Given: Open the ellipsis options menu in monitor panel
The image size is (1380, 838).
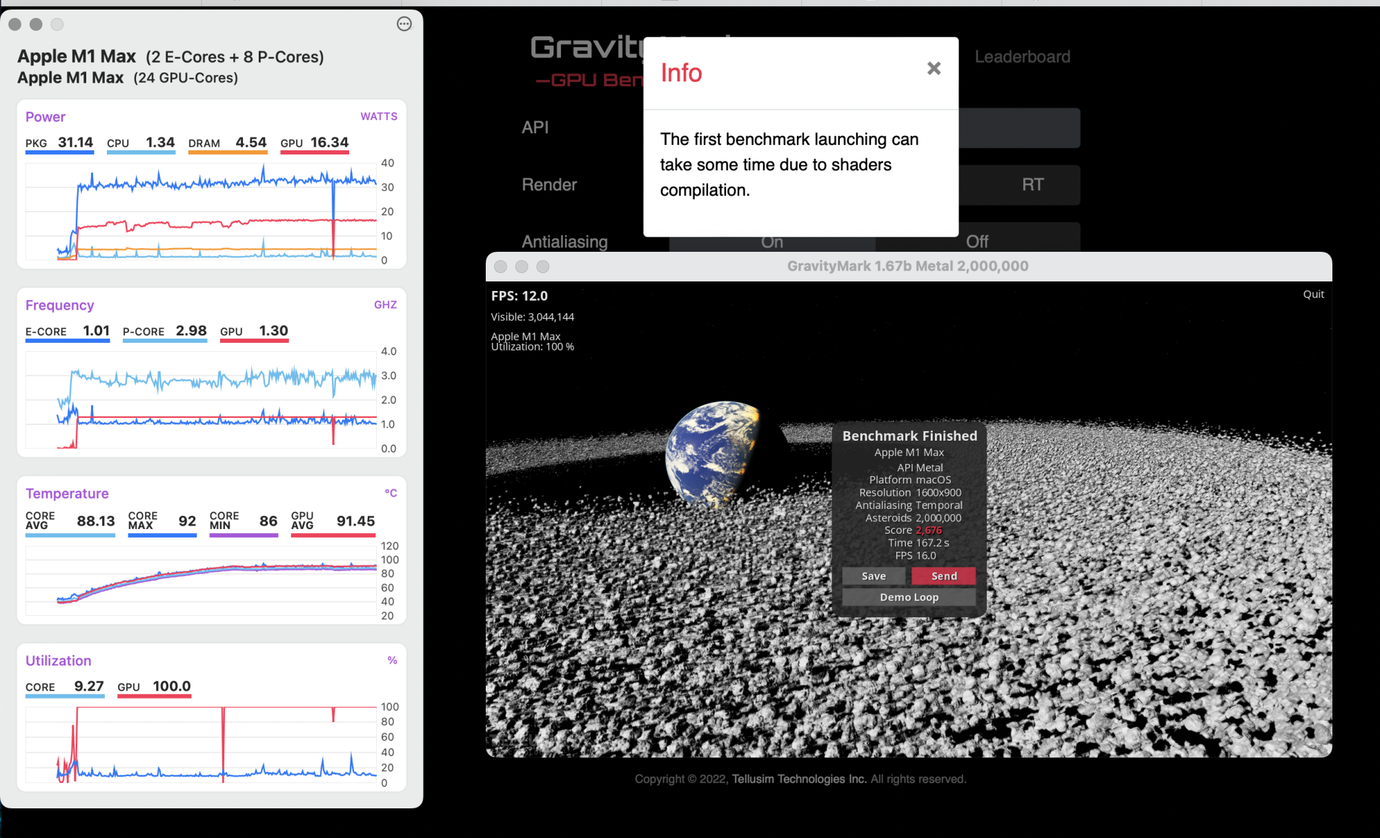Looking at the screenshot, I should click(x=404, y=24).
